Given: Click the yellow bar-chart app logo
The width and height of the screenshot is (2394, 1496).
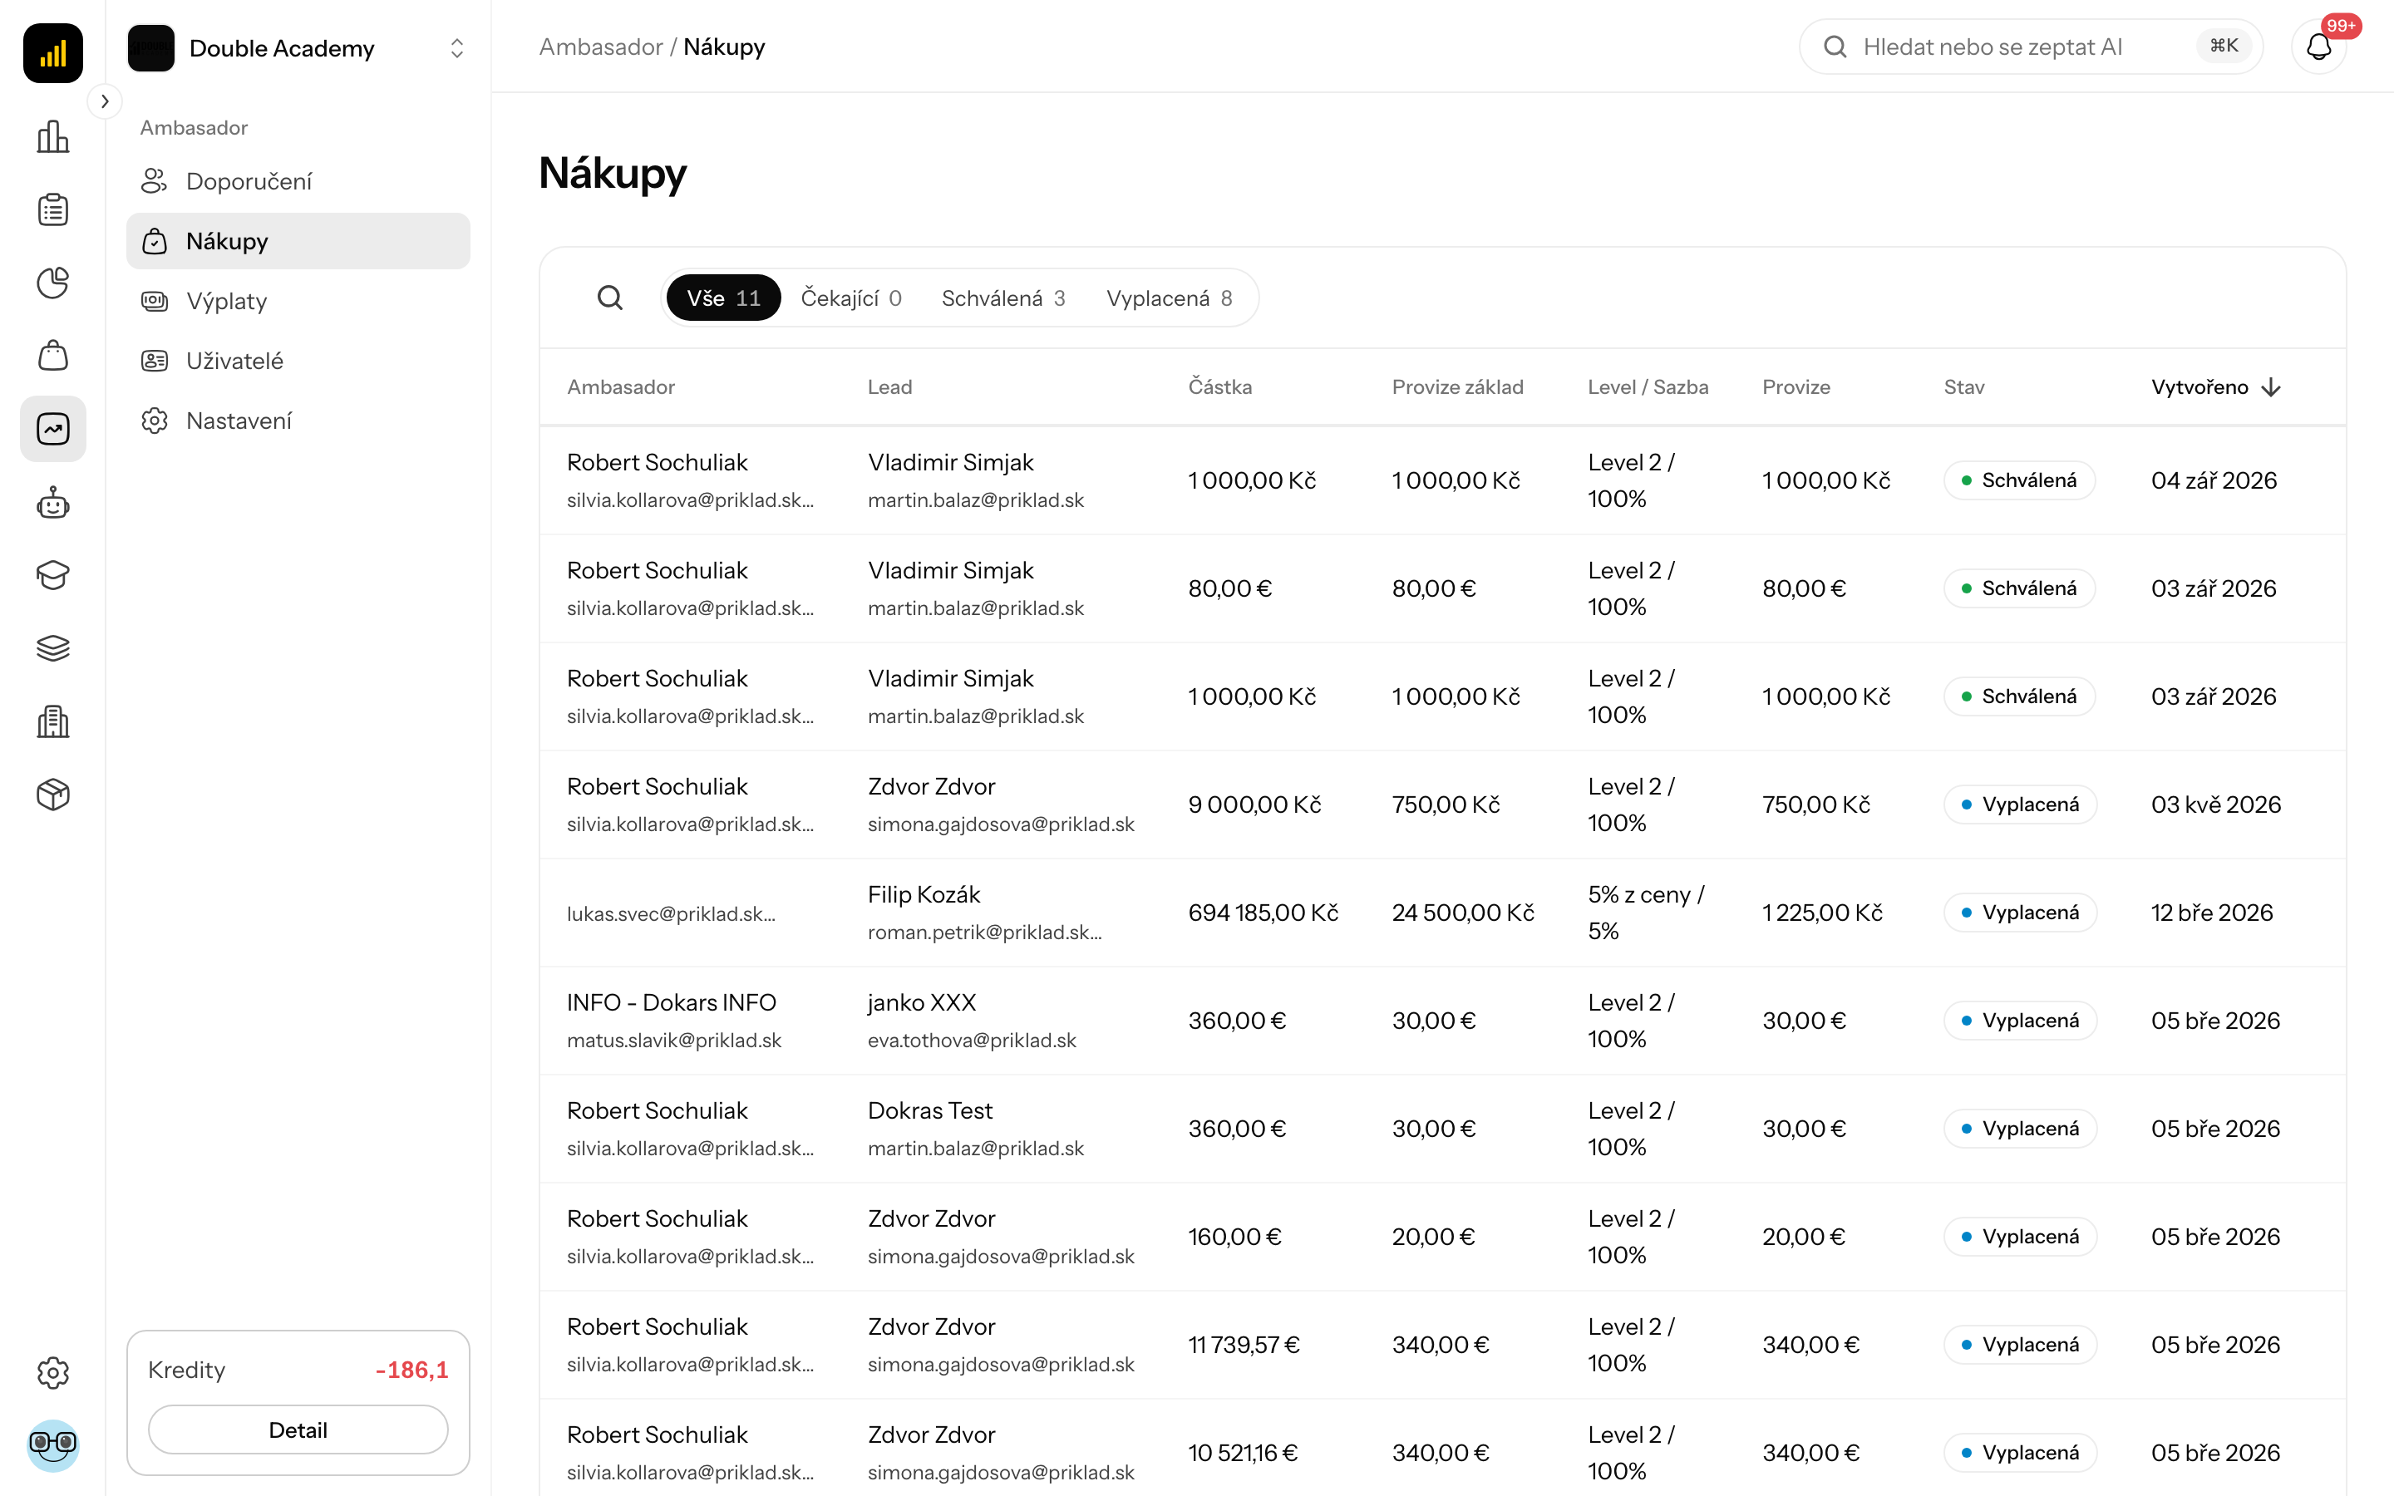Looking at the screenshot, I should pos(53,53).
